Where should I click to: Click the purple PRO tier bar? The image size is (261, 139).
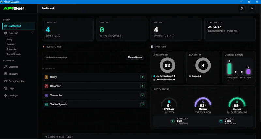pos(248,72)
